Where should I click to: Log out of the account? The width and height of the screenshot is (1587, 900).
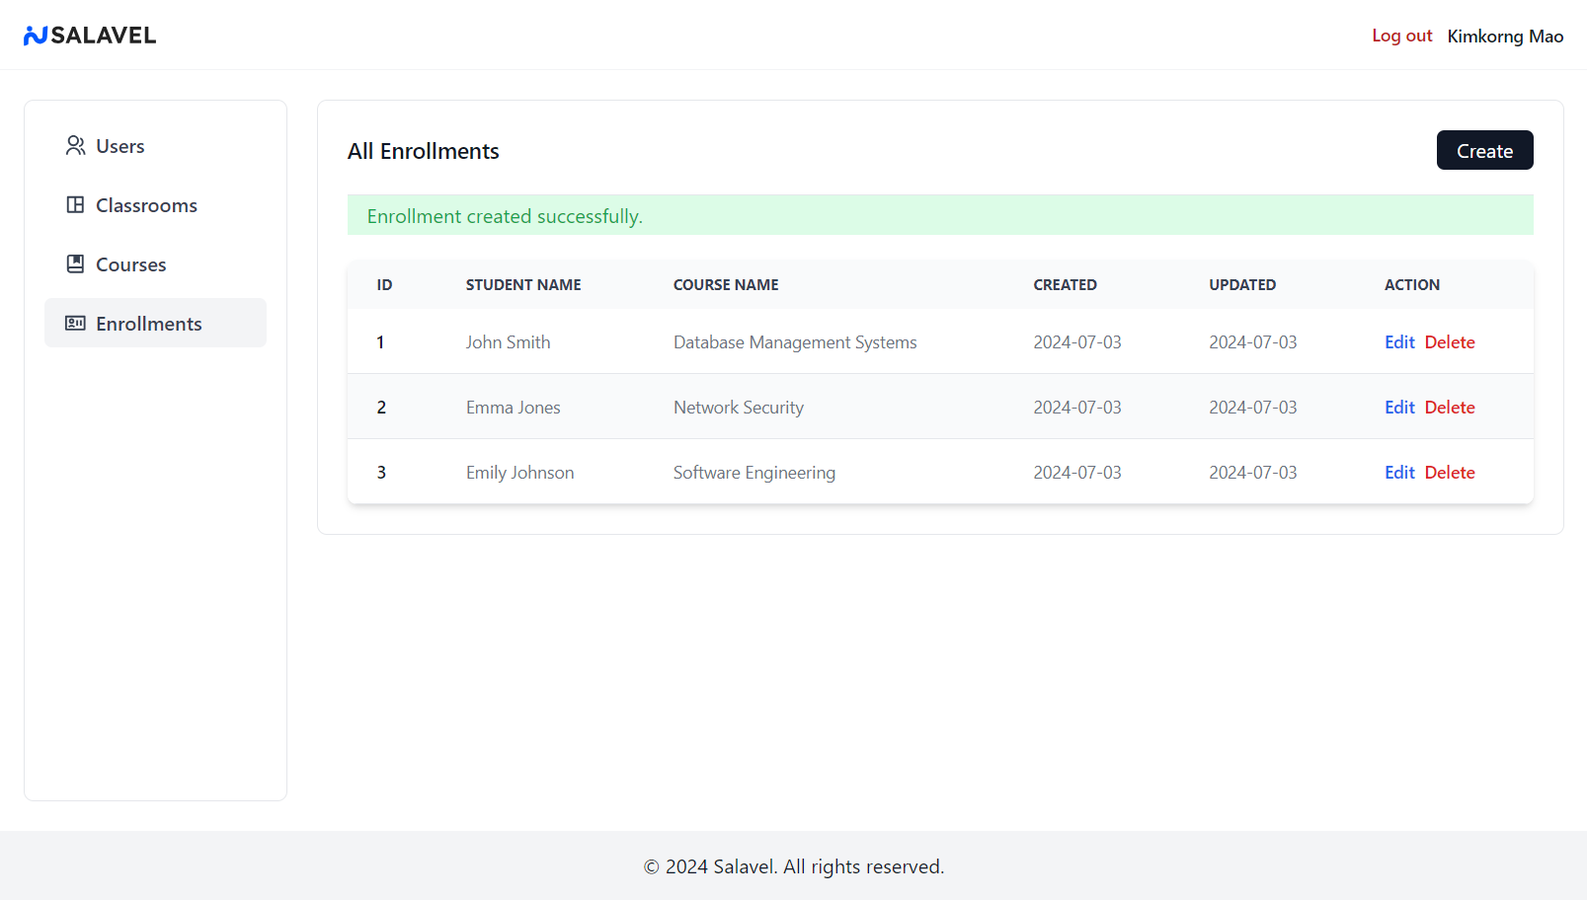coord(1401,36)
